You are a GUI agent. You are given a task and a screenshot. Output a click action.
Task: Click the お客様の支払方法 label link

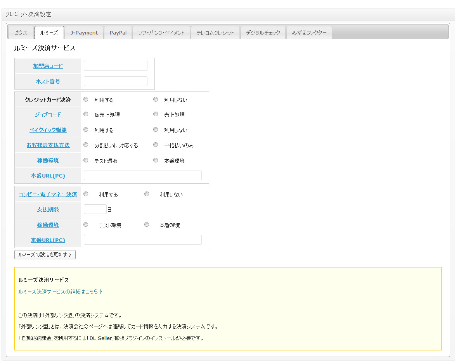(48, 145)
